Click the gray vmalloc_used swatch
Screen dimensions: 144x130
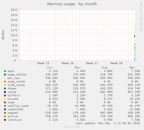pyautogui.click(x=5, y=106)
